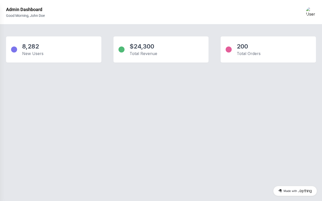The image size is (322, 201).
Task: Click the Anything wordmark in the badge
Action: click(305, 191)
